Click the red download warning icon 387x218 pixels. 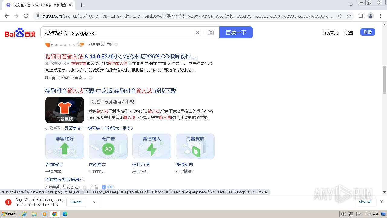pos(8,202)
